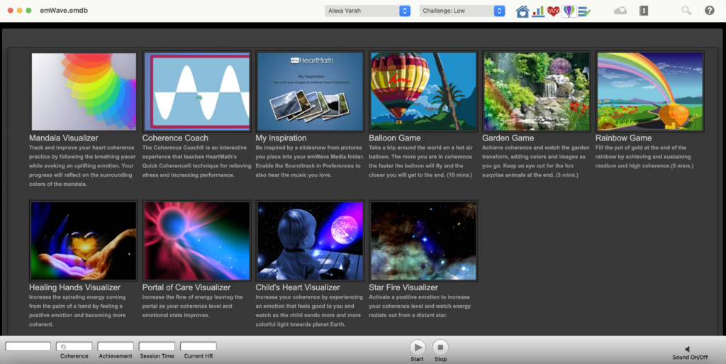
Task: Click the Start label
Action: pyautogui.click(x=417, y=359)
